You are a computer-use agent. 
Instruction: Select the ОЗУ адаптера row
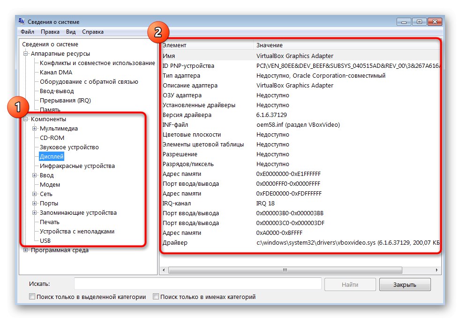[301, 95]
